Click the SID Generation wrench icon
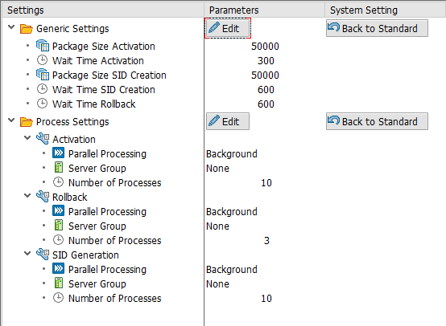446x326 pixels. 43,255
